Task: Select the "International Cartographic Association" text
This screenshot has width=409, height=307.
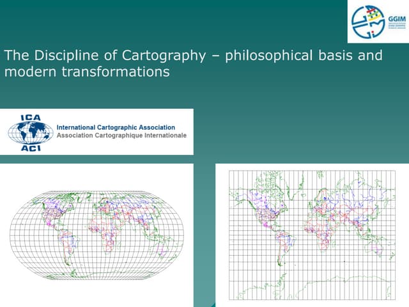Action: pos(116,128)
